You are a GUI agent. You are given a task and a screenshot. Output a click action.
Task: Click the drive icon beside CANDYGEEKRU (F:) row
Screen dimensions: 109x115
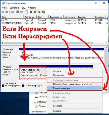(x=3, y=23)
